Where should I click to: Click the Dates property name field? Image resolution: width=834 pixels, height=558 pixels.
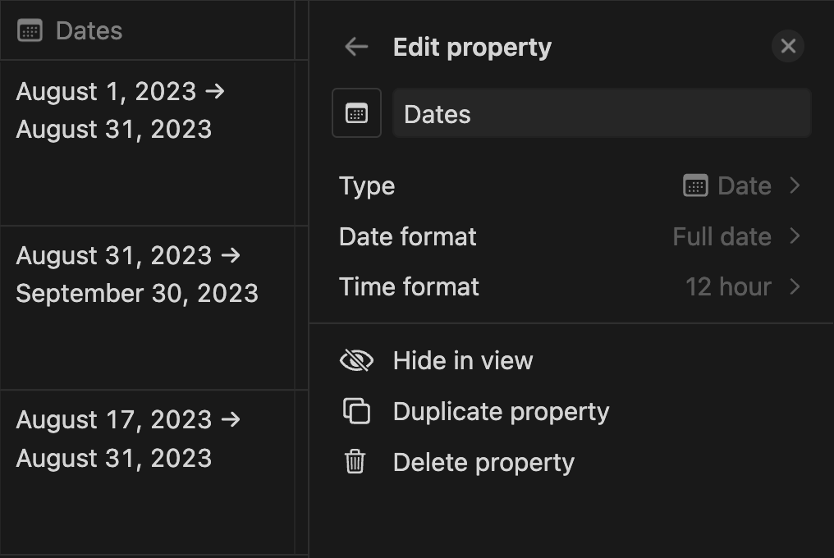click(602, 113)
